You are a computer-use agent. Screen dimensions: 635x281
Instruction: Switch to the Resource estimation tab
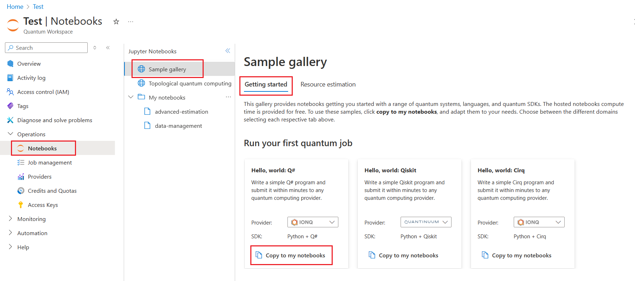tap(328, 84)
